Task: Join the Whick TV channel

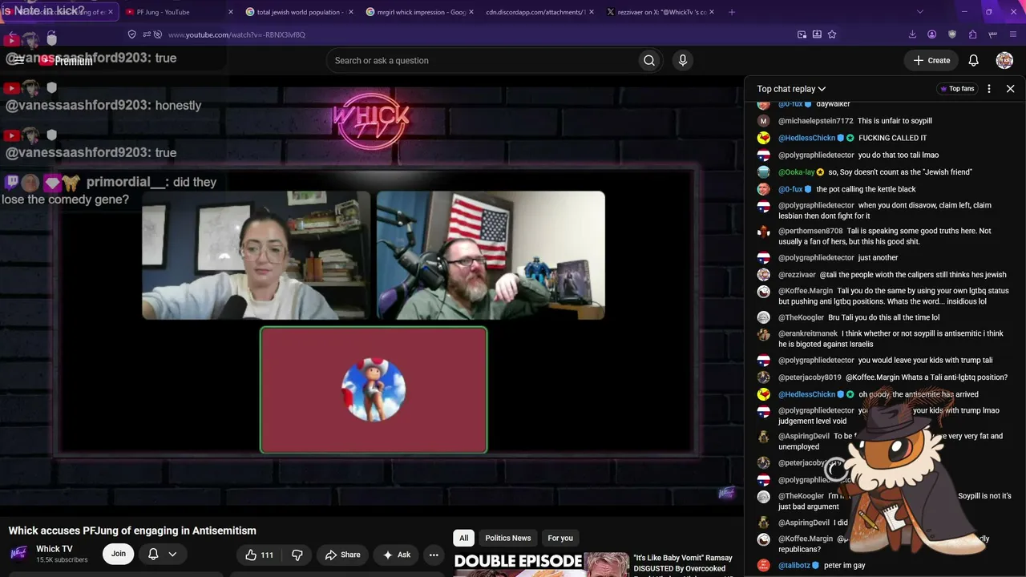Action: point(119,554)
